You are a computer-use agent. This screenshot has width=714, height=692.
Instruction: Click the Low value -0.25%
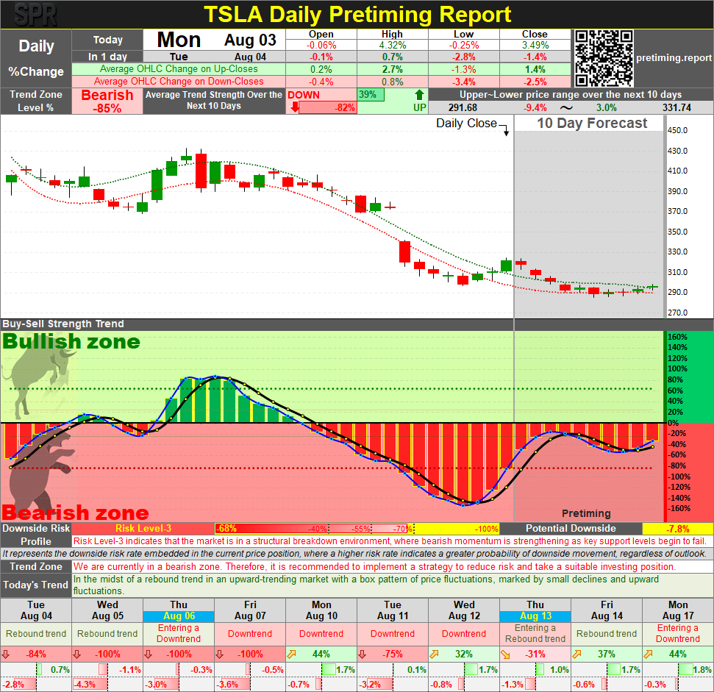463,45
